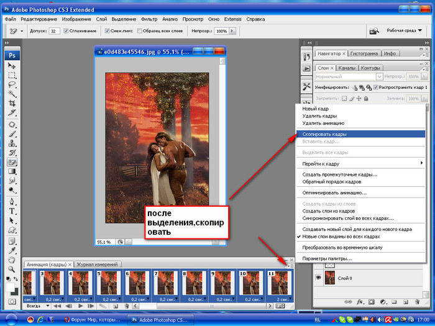Select the Rectangular Marquee tool
The width and height of the screenshot is (435, 326).
click(12, 75)
